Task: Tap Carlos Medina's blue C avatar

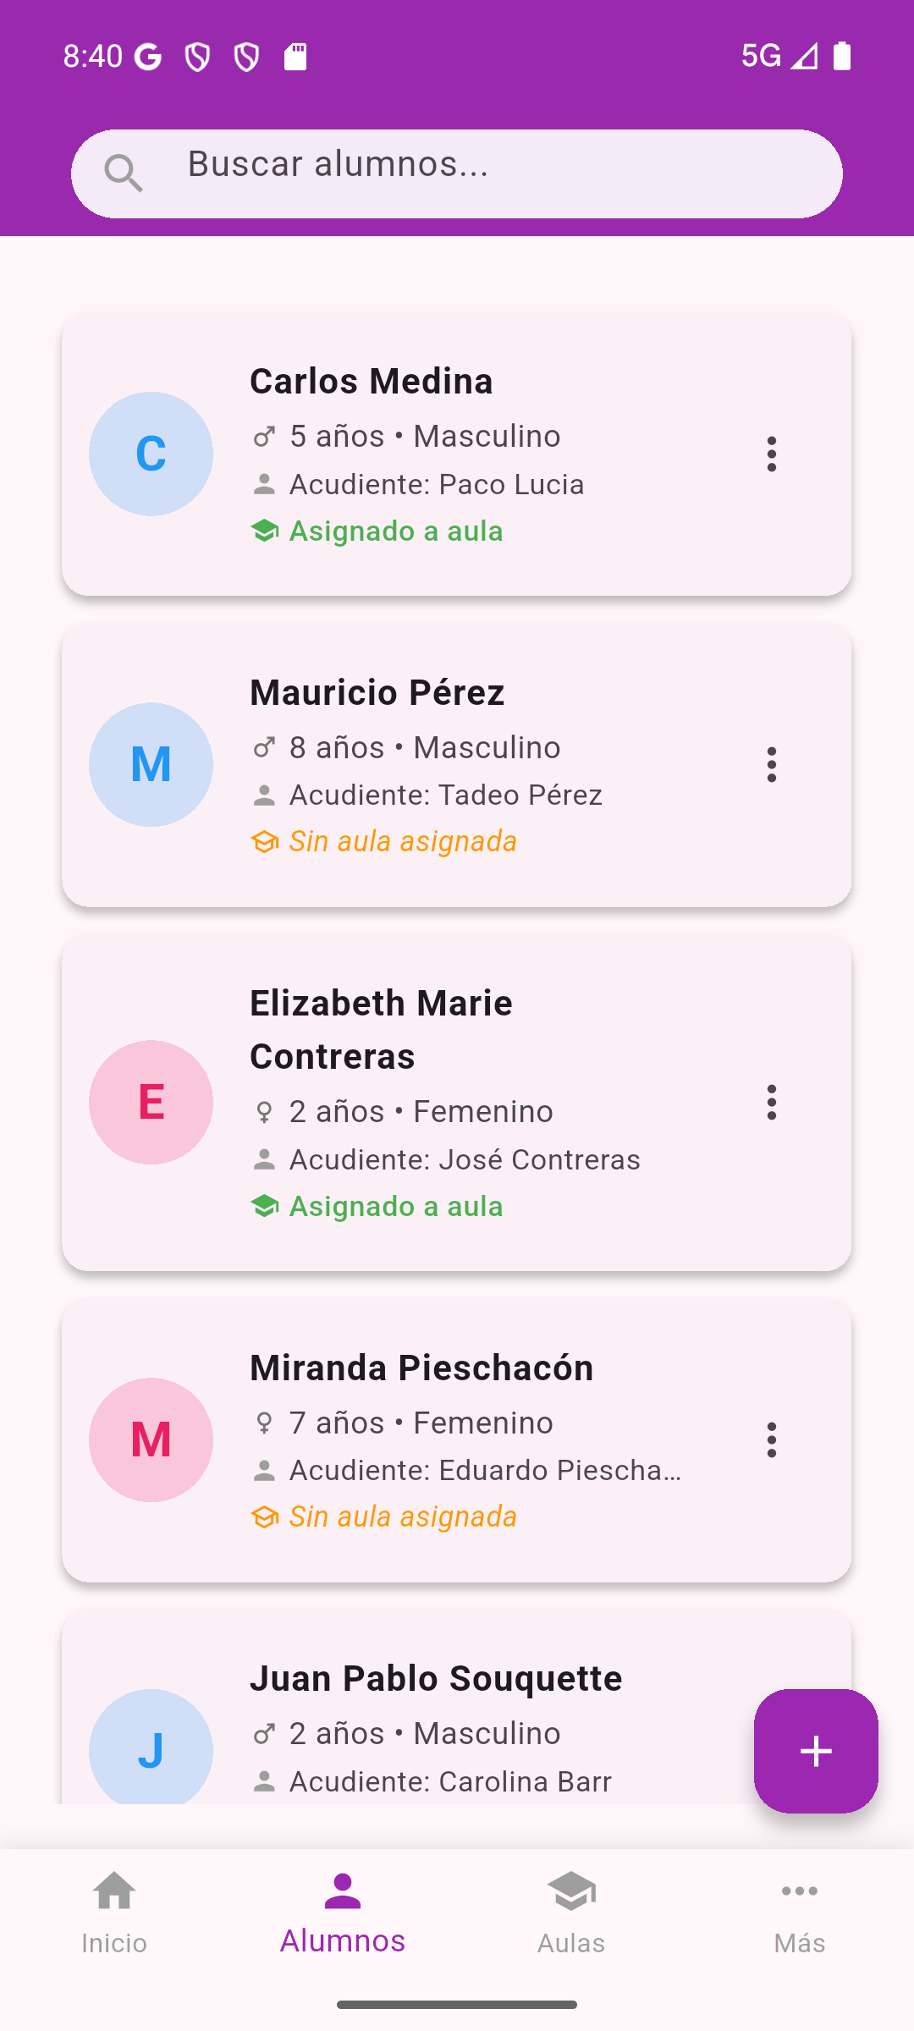Action: coord(151,454)
